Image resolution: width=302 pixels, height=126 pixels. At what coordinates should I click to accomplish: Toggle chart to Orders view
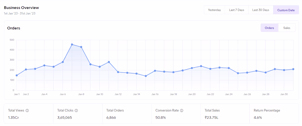[269, 28]
